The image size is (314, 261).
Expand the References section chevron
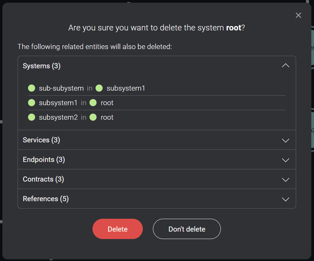coord(286,199)
